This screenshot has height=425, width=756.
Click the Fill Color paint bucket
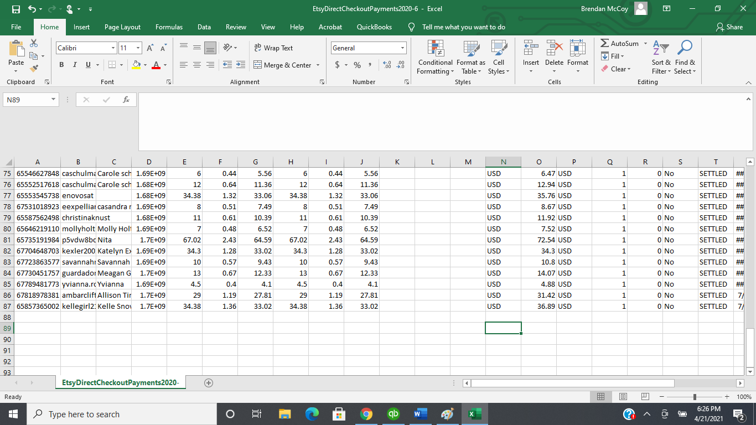136,65
